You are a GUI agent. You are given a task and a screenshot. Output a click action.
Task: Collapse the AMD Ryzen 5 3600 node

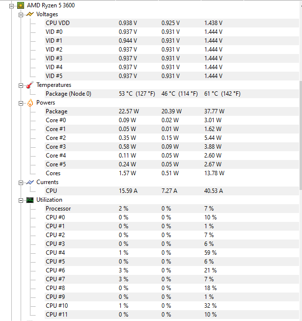(x=11, y=6)
